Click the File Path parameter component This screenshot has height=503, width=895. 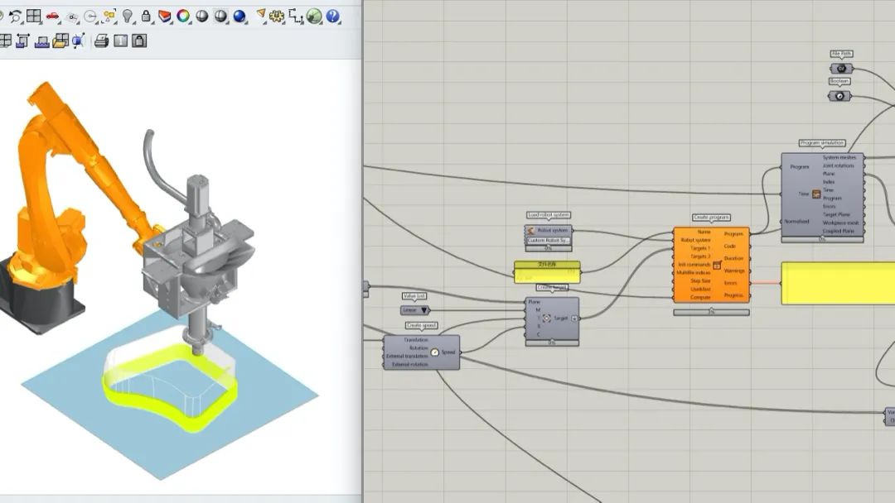[x=841, y=69]
